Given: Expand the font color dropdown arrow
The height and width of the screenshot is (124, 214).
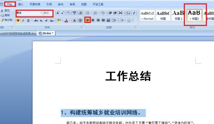Looking at the screenshot, I should (69, 21).
